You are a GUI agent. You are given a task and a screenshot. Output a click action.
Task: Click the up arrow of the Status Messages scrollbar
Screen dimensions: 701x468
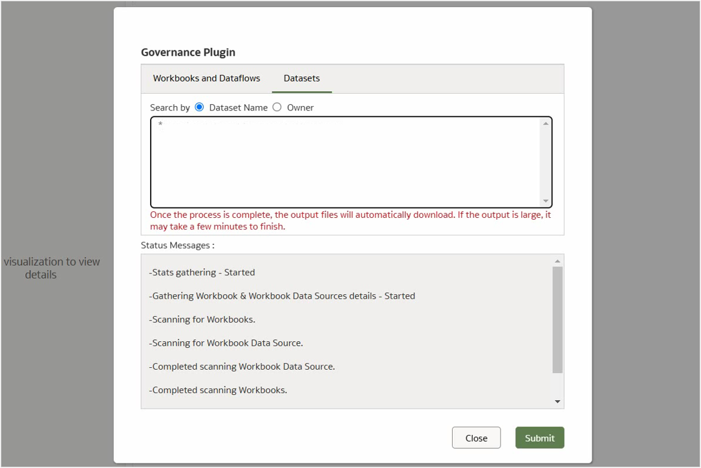(x=556, y=261)
